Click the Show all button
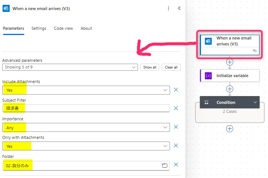The height and width of the screenshot is (178, 268). pos(150,67)
